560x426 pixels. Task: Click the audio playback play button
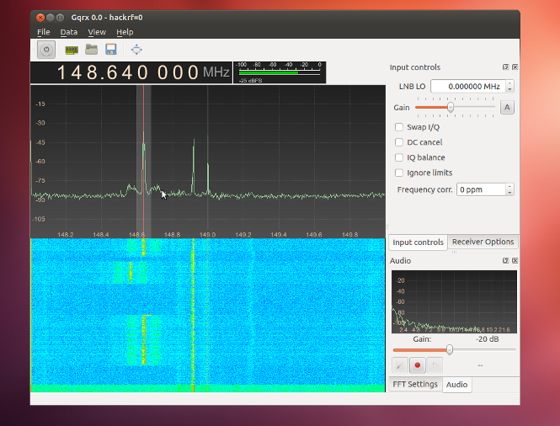pos(435,365)
